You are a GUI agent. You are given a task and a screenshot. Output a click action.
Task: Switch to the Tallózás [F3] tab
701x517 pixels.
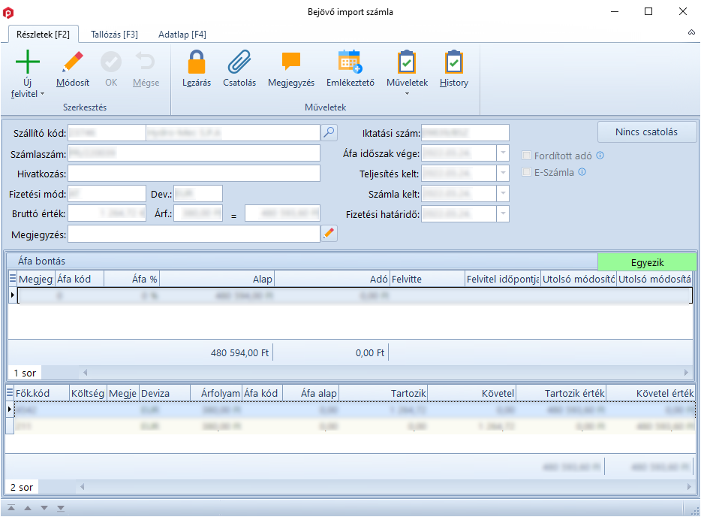pos(114,35)
